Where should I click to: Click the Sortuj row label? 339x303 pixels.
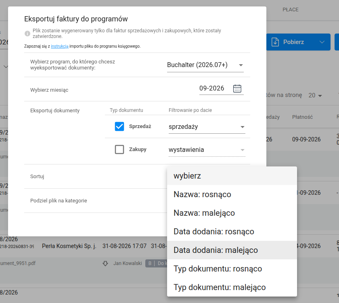tap(37, 177)
